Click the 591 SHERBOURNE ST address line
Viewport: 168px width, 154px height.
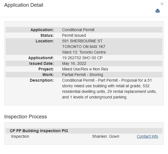82,41
